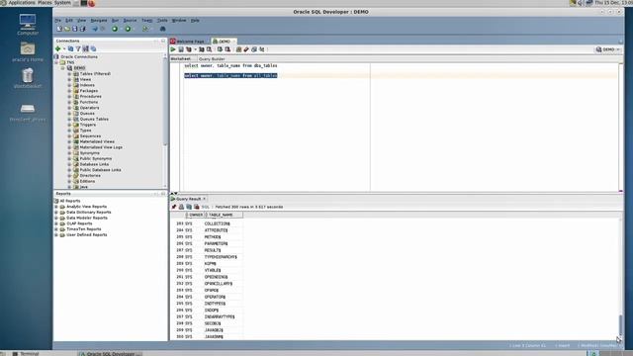Image resolution: width=633 pixels, height=356 pixels.
Task: Switch to the Query Builder tab
Action: coord(212,59)
